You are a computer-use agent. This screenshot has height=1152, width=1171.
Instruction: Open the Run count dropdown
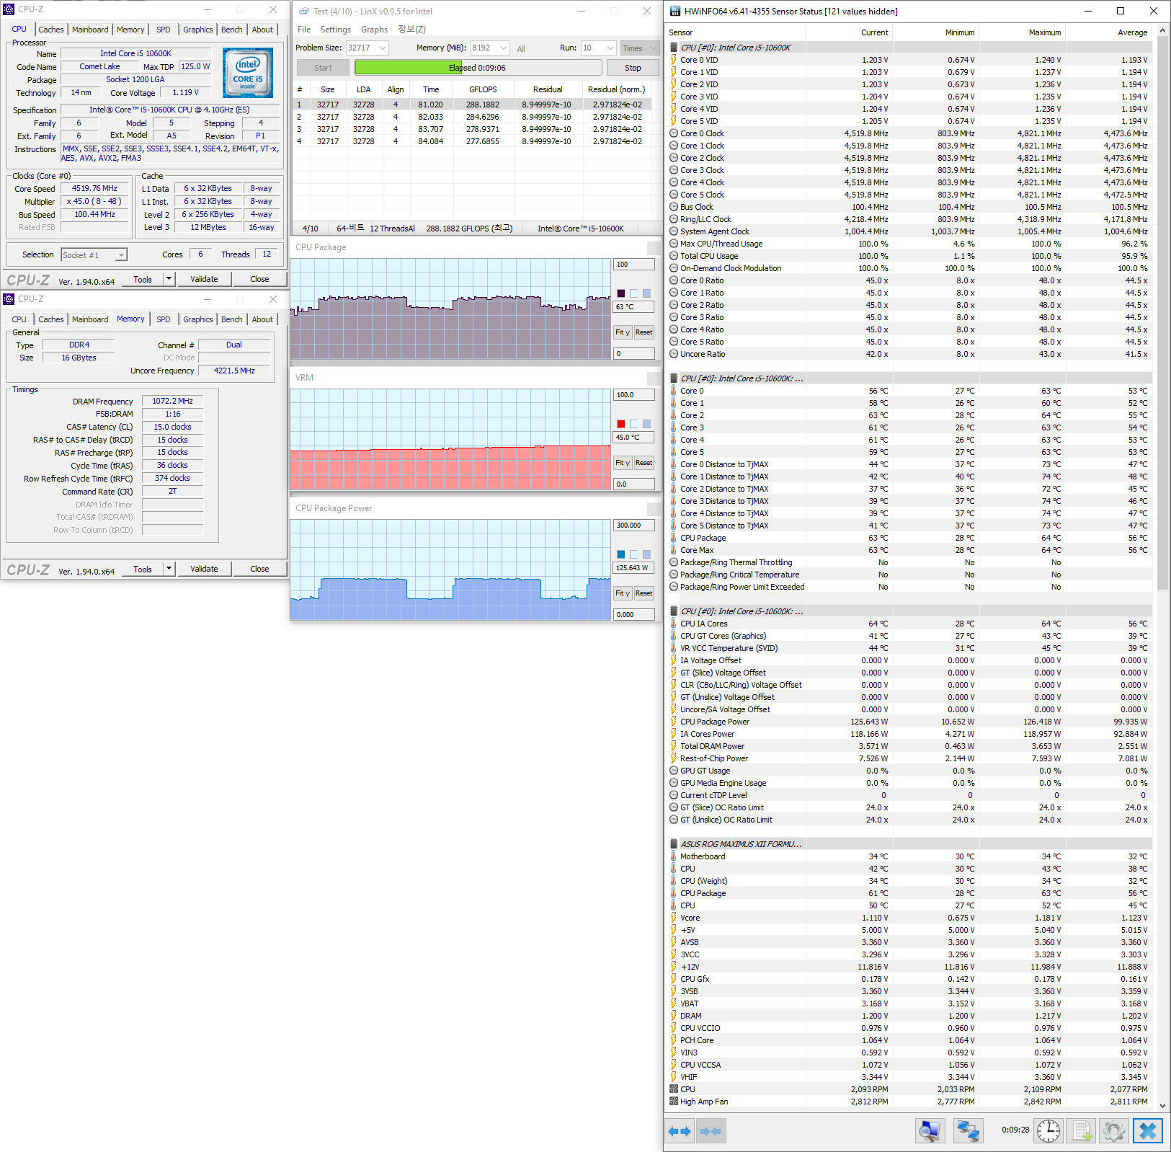610,48
